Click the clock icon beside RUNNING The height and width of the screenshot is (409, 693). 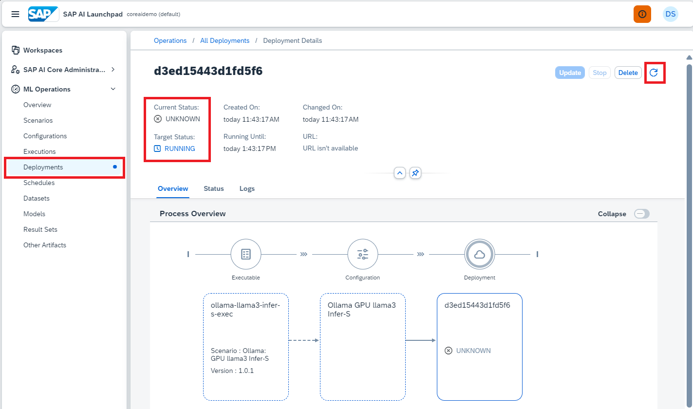click(157, 149)
